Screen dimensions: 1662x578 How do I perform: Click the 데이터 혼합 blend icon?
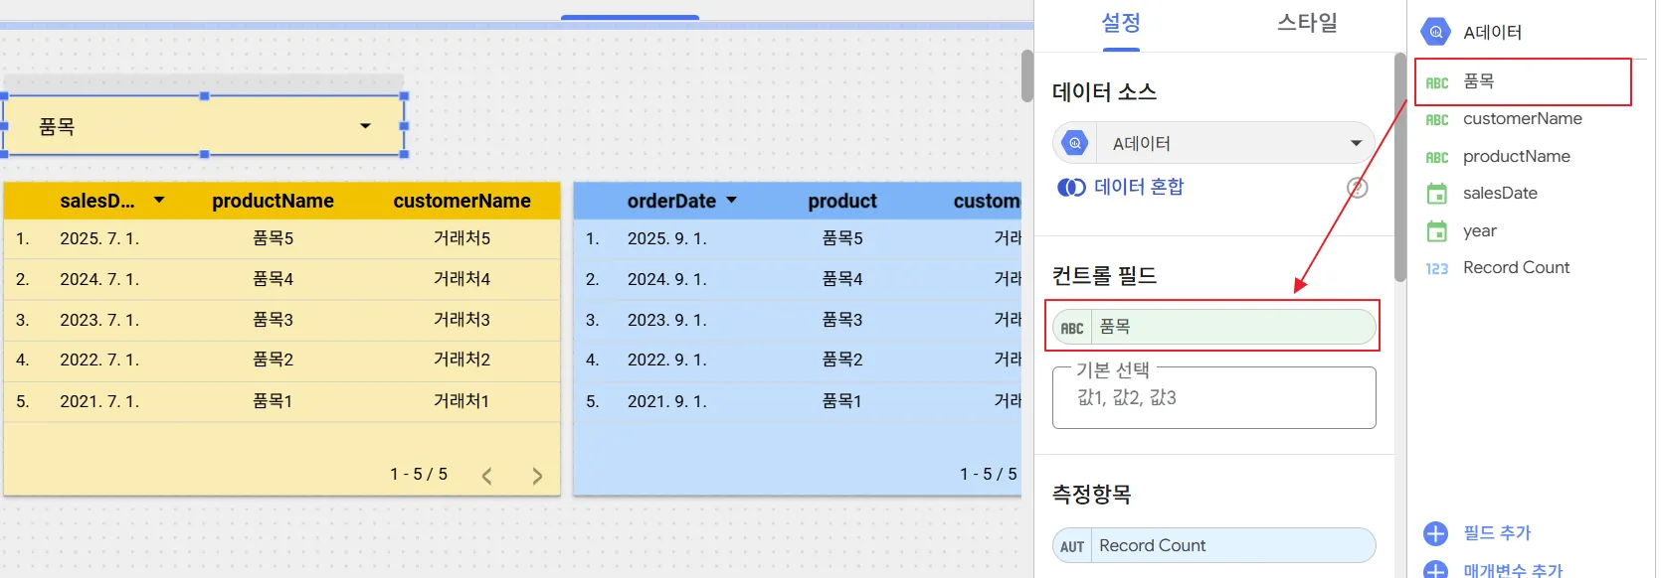tap(1071, 188)
